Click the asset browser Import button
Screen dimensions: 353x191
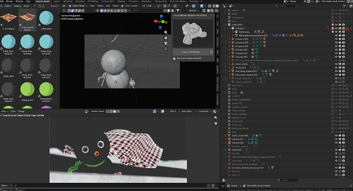pos(54,6)
